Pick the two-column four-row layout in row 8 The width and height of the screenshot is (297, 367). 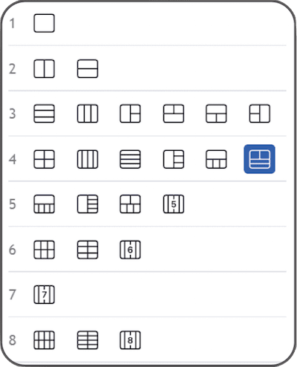[88, 340]
